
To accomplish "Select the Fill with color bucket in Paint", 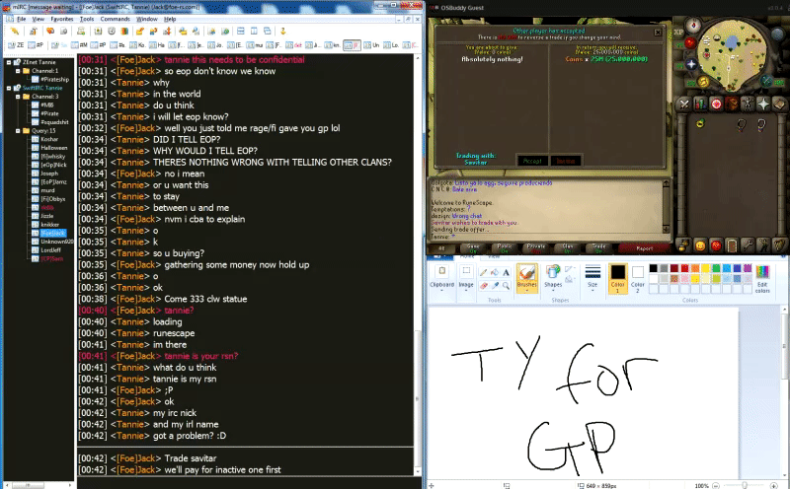I will click(x=495, y=272).
